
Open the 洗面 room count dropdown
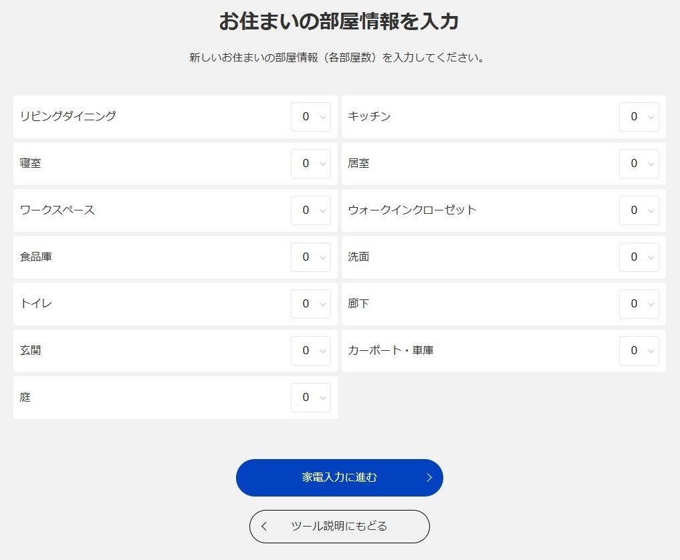tap(638, 257)
